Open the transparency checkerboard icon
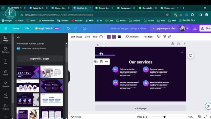 click(159, 37)
